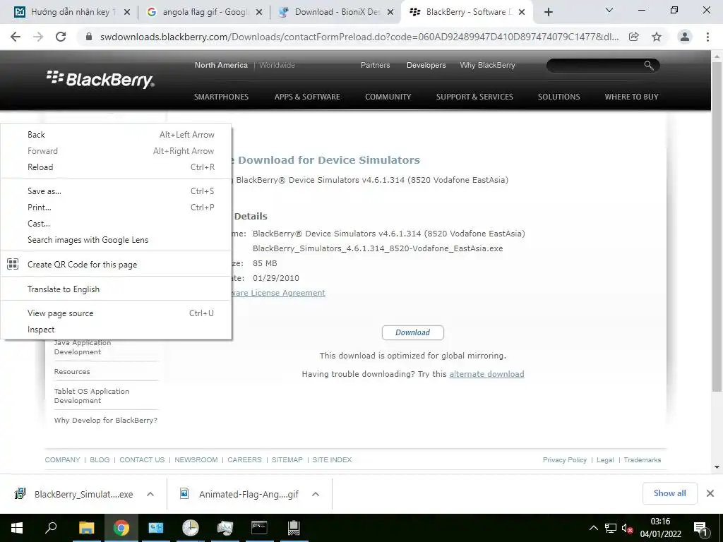
Task: Open File Explorer from the taskbar
Action: click(x=86, y=528)
